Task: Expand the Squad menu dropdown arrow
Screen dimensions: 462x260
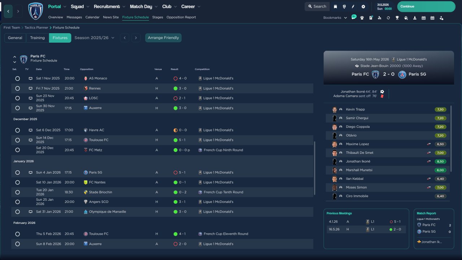Action: pyautogui.click(x=88, y=7)
